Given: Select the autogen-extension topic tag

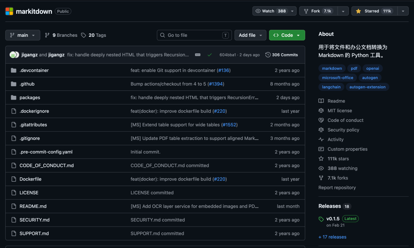Looking at the screenshot, I should pyautogui.click(x=367, y=87).
